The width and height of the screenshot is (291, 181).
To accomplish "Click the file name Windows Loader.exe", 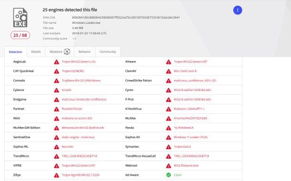I will pos(86,22).
